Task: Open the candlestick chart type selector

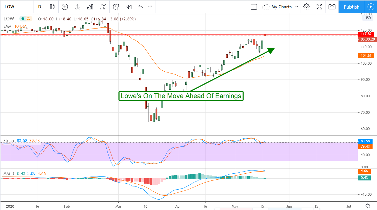Action: [x=52, y=7]
